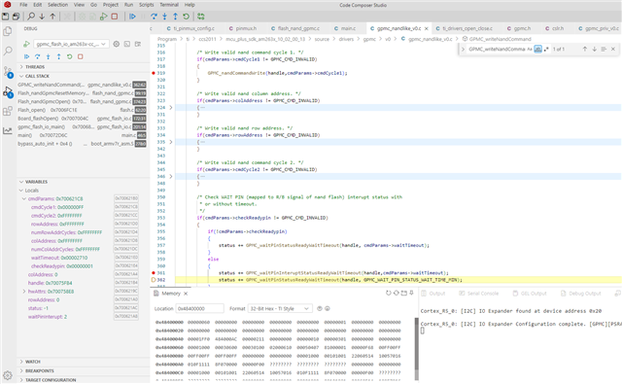Viewport: 622px width, 384px height.
Task: Click the magnifier search icon in the top toolbar
Action: (x=31, y=17)
